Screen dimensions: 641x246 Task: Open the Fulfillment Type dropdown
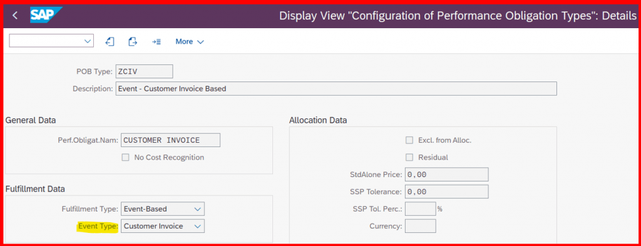point(163,209)
